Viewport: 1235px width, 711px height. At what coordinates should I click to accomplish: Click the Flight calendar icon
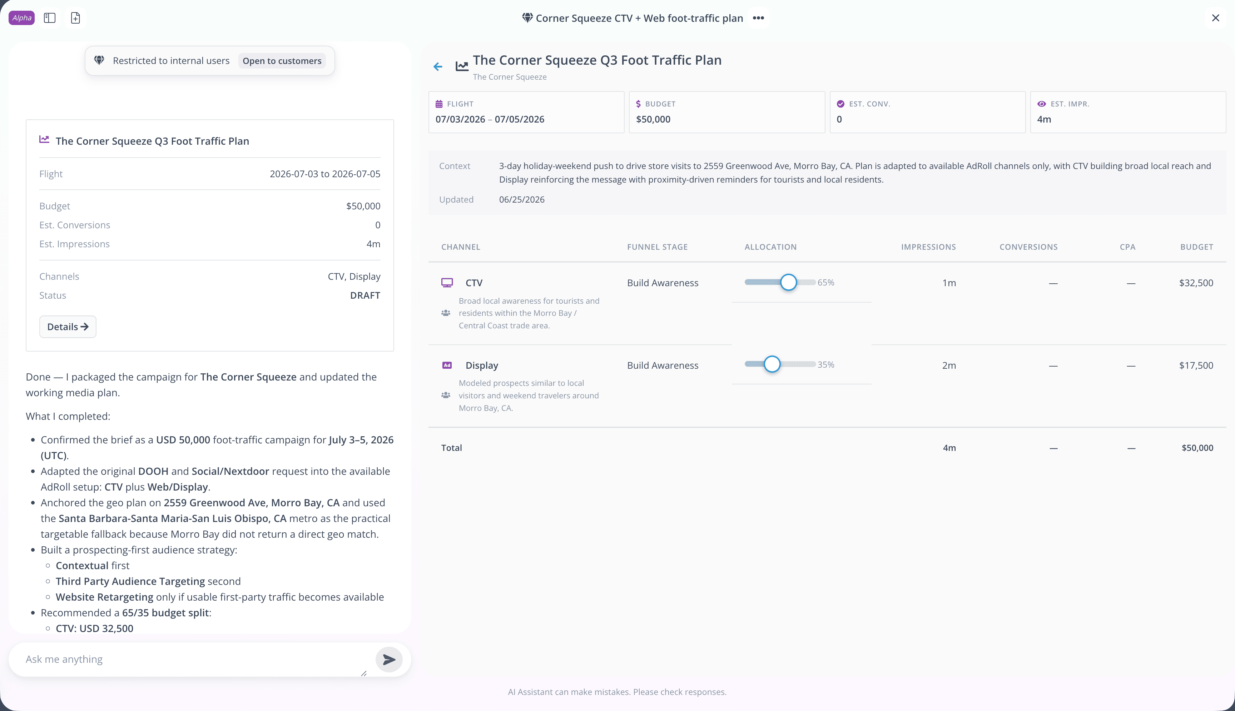pyautogui.click(x=439, y=104)
